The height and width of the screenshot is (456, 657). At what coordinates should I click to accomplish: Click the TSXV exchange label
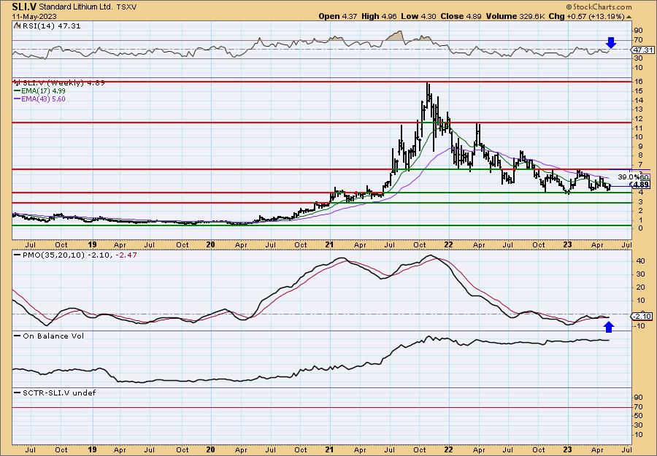click(x=126, y=7)
